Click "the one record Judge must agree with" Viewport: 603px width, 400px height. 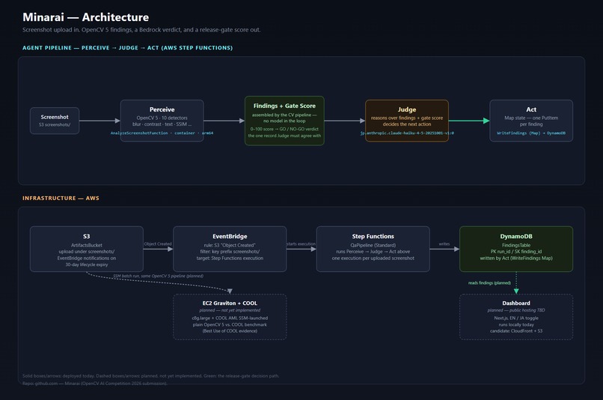pyautogui.click(x=284, y=136)
